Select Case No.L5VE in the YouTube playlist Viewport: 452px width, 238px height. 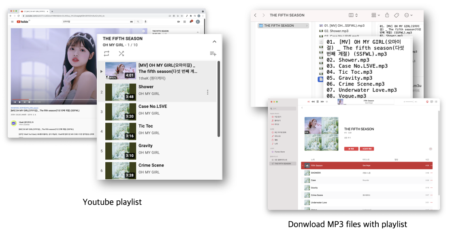point(157,111)
